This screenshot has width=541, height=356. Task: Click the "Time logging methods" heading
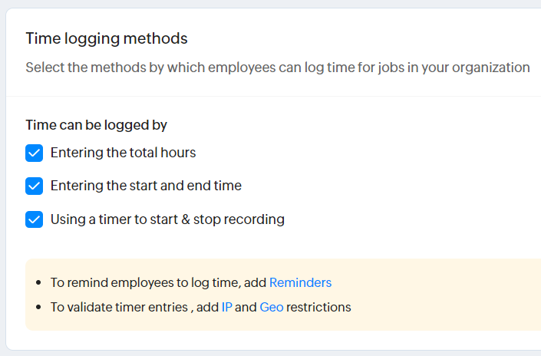click(x=107, y=38)
